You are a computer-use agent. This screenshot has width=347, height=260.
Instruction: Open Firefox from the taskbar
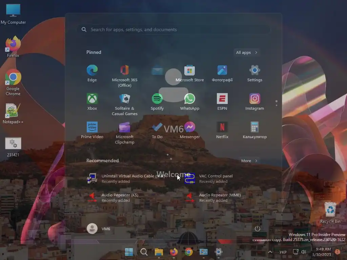tap(174, 252)
